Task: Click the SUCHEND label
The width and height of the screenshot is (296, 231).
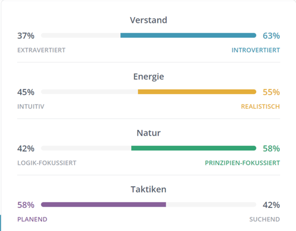Action: (x=264, y=219)
